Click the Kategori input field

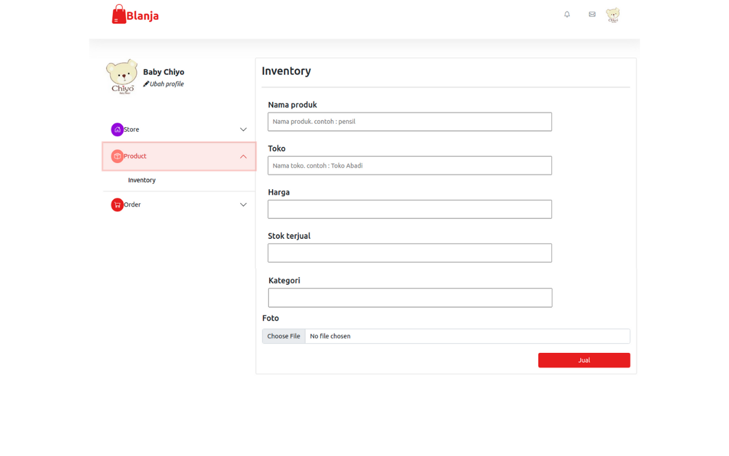pyautogui.click(x=409, y=298)
